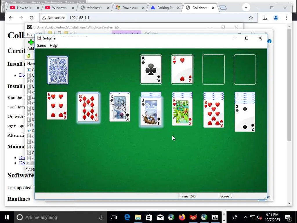The width and height of the screenshot is (297, 223).
Task: Click the up-folder arrow icon in 7-Zip
Action: point(29,56)
